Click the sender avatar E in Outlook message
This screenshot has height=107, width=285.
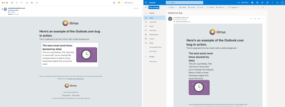[x=170, y=19]
